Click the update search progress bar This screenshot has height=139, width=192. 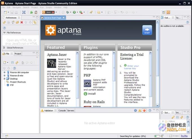click(157, 136)
